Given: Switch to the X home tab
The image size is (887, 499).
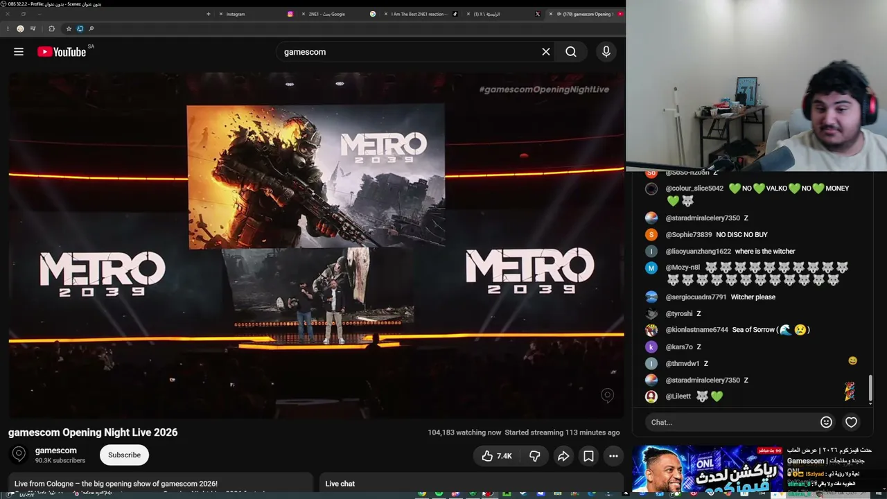Looking at the screenshot, I should click(504, 14).
